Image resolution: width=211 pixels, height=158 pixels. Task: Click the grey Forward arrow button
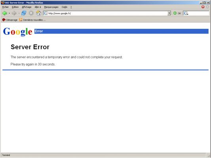[x=14, y=13]
